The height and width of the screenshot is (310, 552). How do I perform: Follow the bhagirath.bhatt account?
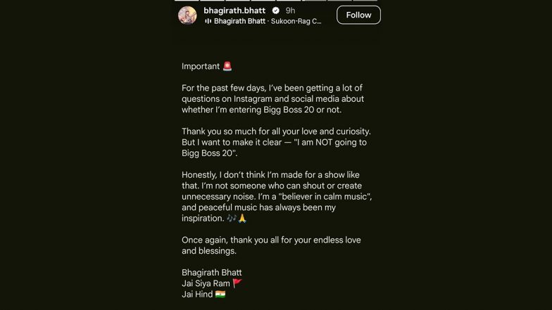coord(358,15)
